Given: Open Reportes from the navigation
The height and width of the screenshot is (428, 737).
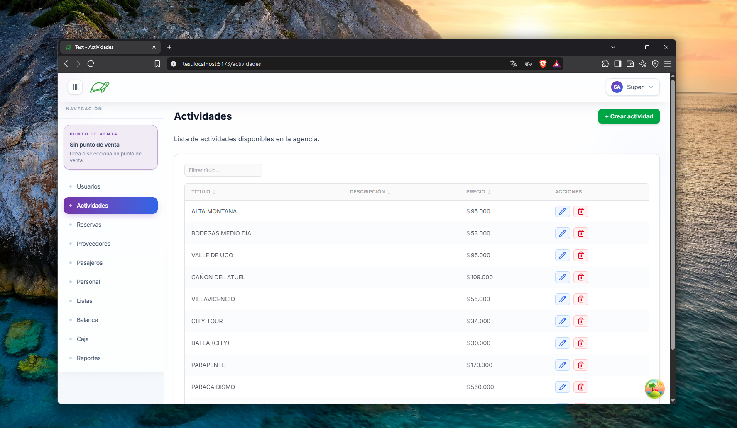Looking at the screenshot, I should [x=110, y=358].
